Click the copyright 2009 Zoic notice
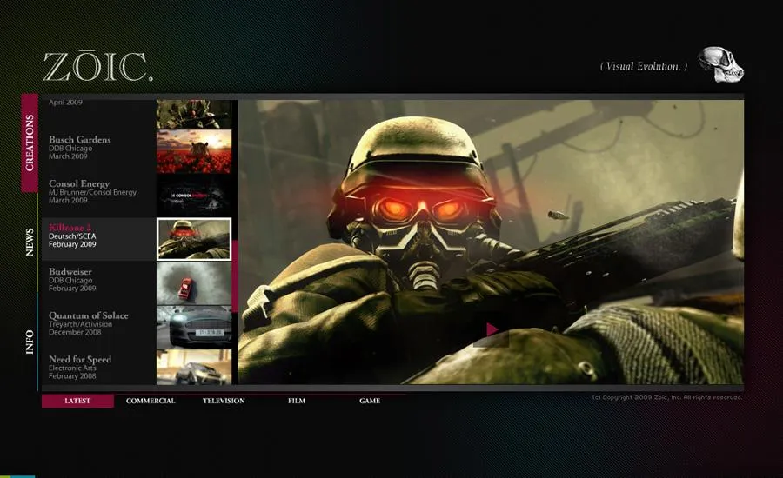The height and width of the screenshot is (478, 783). (x=667, y=398)
